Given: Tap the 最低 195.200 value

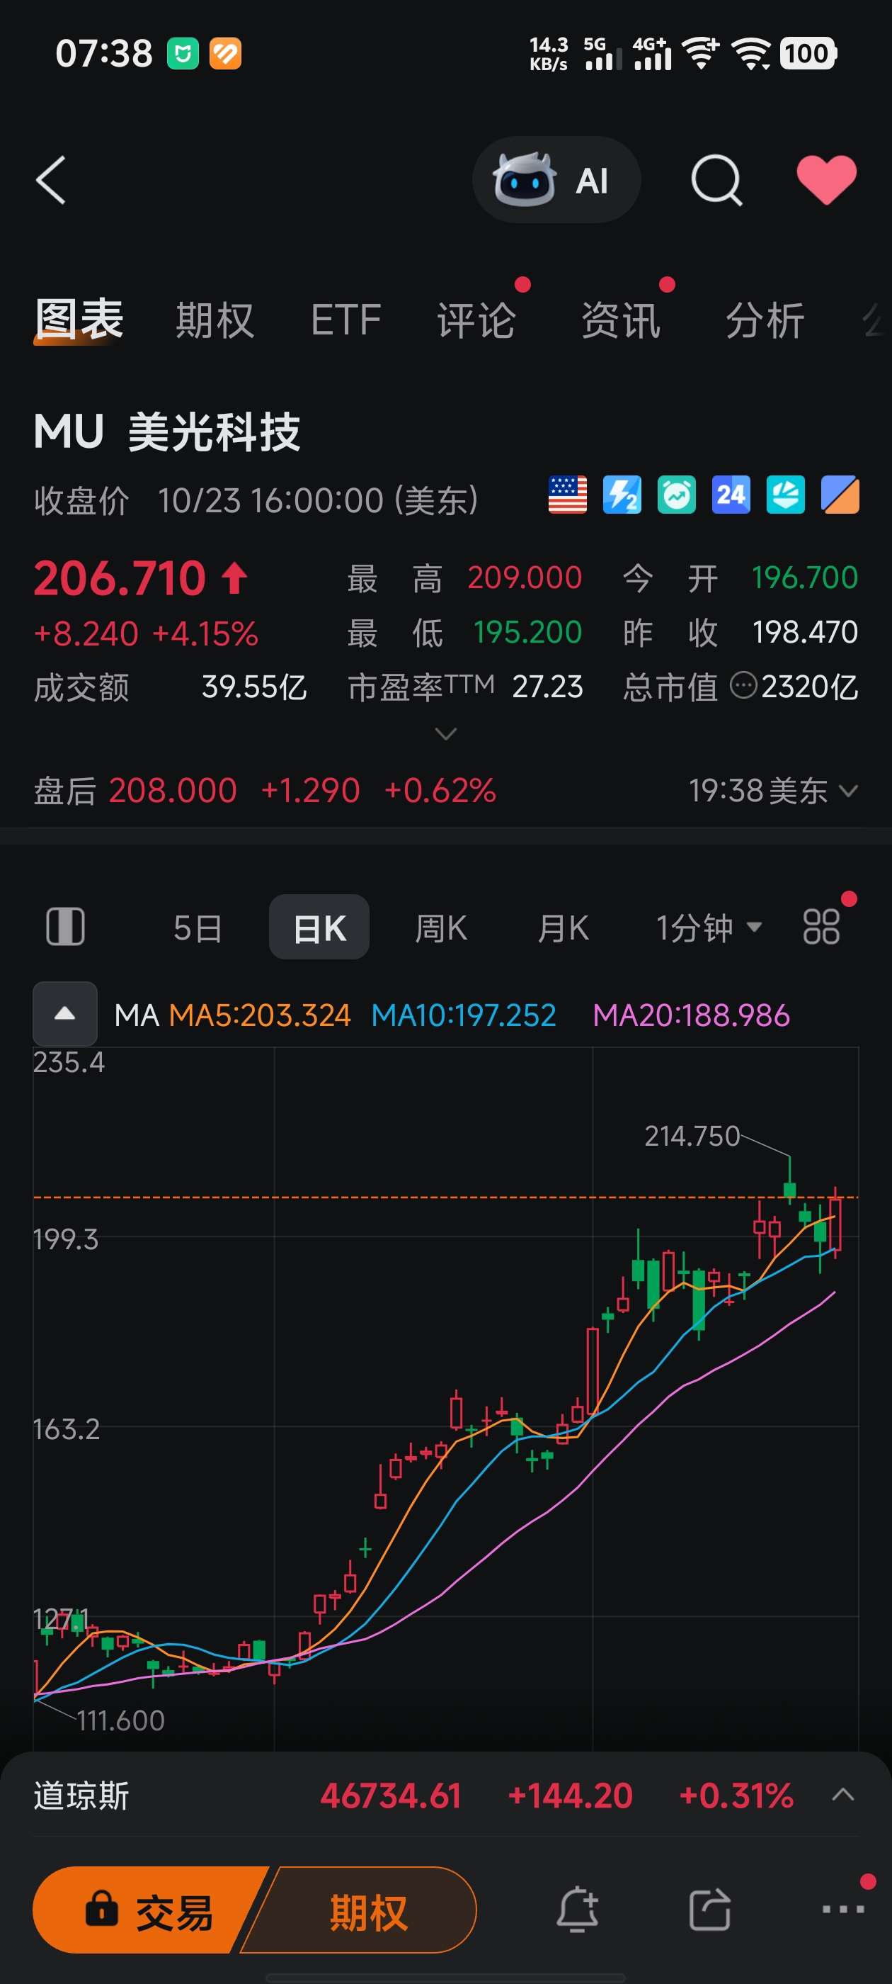Looking at the screenshot, I should point(528,632).
